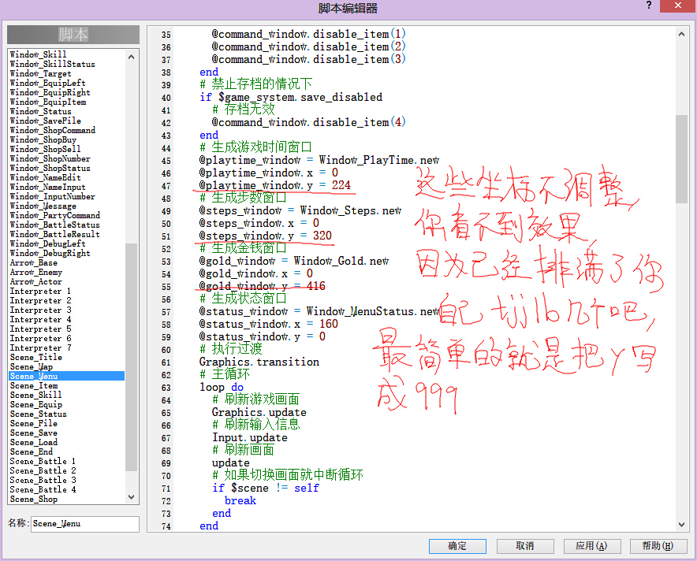Select Window_BattleResult script

pyautogui.click(x=54, y=234)
